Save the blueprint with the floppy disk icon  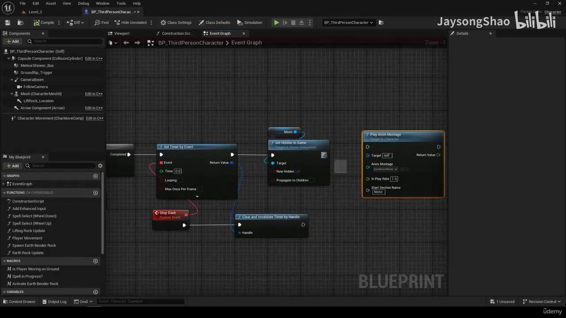(x=8, y=23)
